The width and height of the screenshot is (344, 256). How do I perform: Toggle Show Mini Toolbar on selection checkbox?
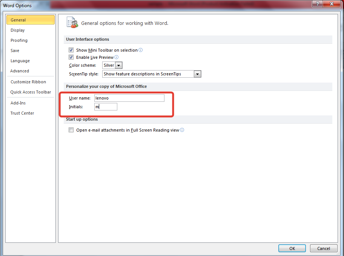click(71, 50)
